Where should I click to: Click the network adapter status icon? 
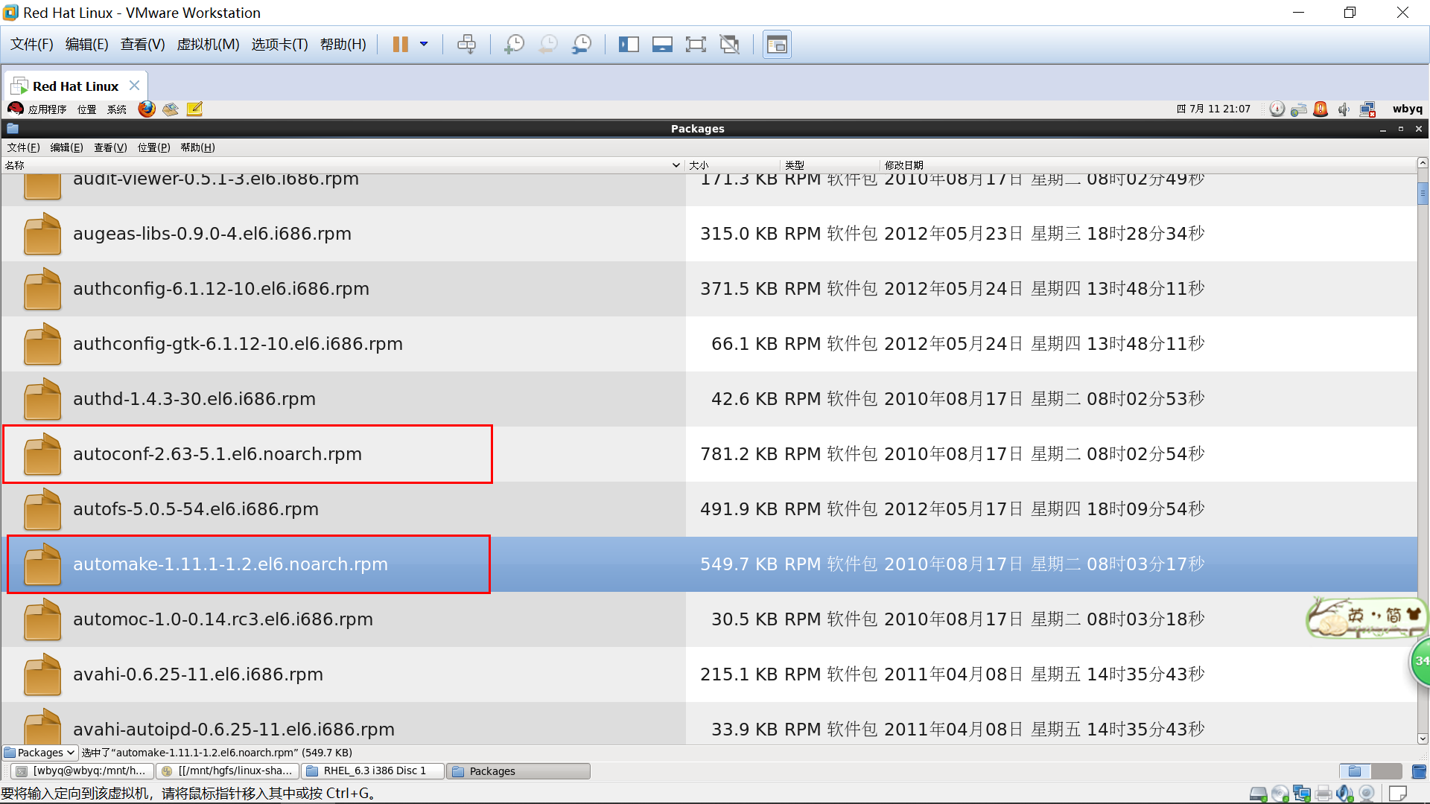1302,794
